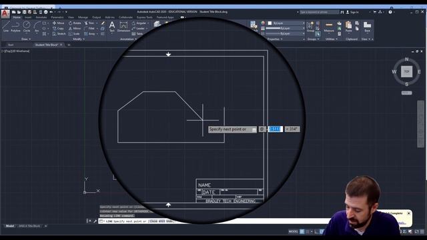Open the Home ribbon tab

pos(17,17)
